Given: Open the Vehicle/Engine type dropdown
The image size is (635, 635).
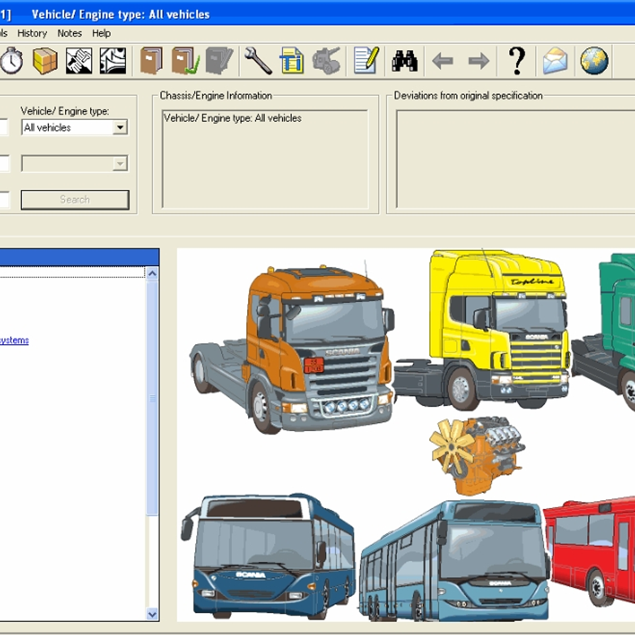Looking at the screenshot, I should tap(121, 127).
